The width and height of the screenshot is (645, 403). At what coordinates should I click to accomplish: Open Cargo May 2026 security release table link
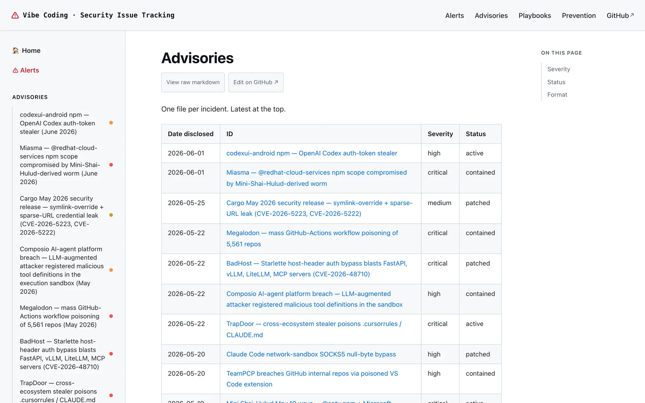(319, 208)
